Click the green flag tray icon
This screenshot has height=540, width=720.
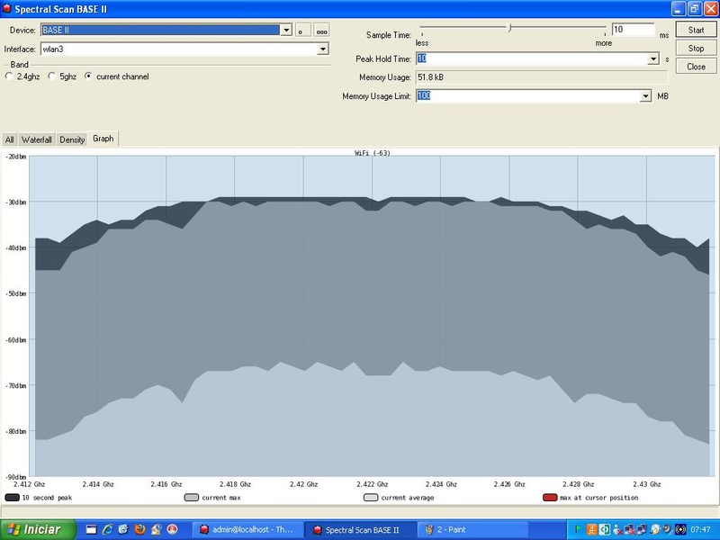click(x=578, y=529)
